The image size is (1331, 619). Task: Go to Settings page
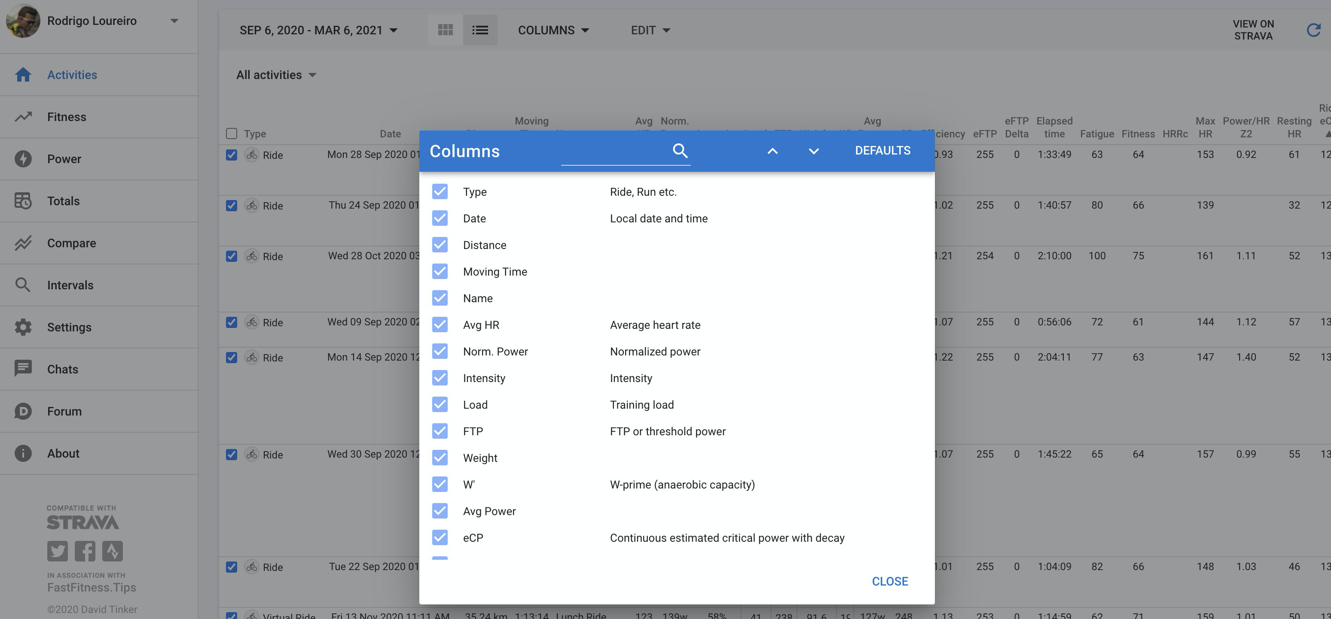click(x=69, y=327)
